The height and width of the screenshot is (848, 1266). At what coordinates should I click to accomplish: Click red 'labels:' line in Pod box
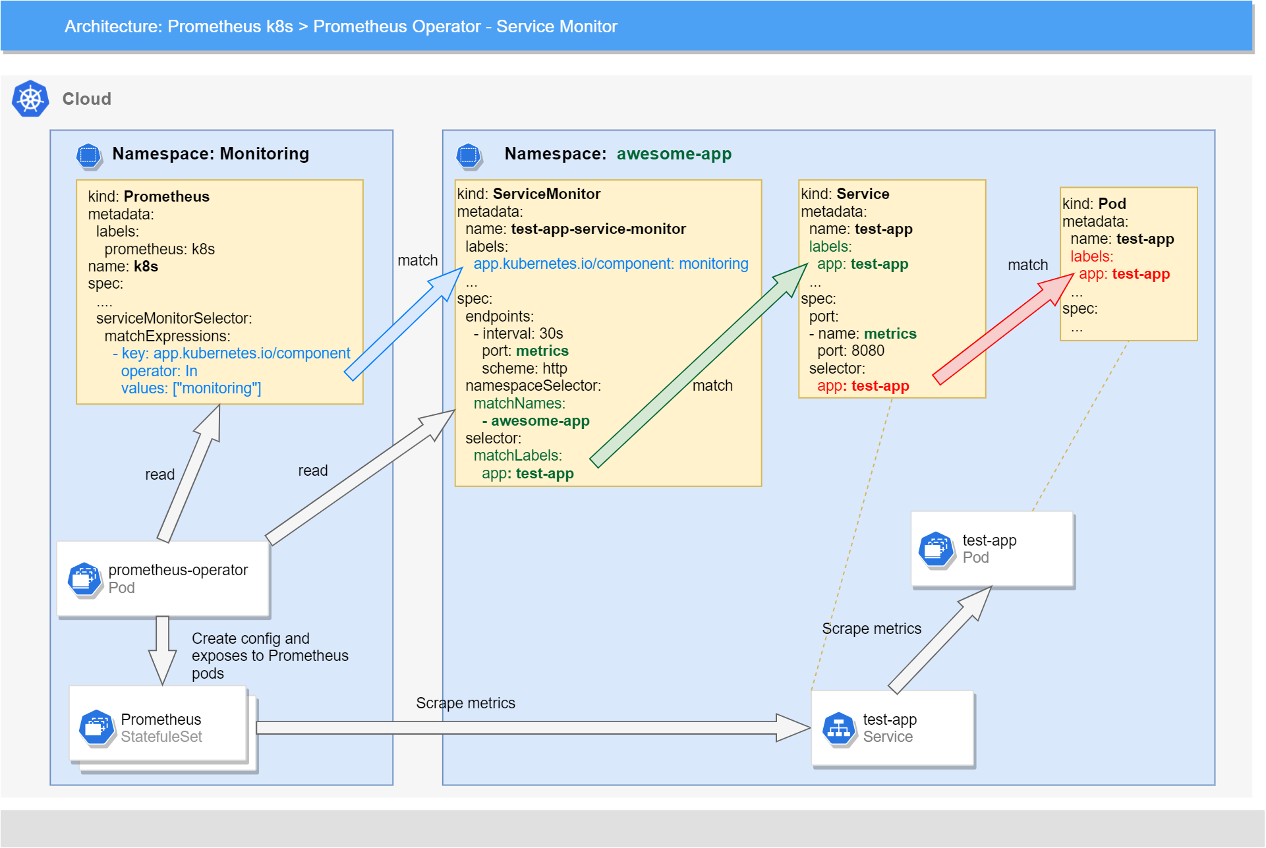coord(1092,256)
